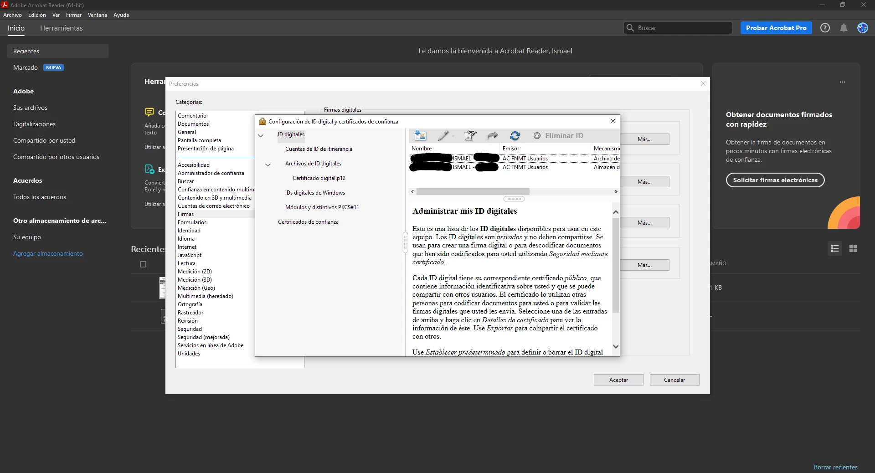The image size is (875, 473).
Task: Click the Add ID icon in toolbar
Action: (x=420, y=135)
